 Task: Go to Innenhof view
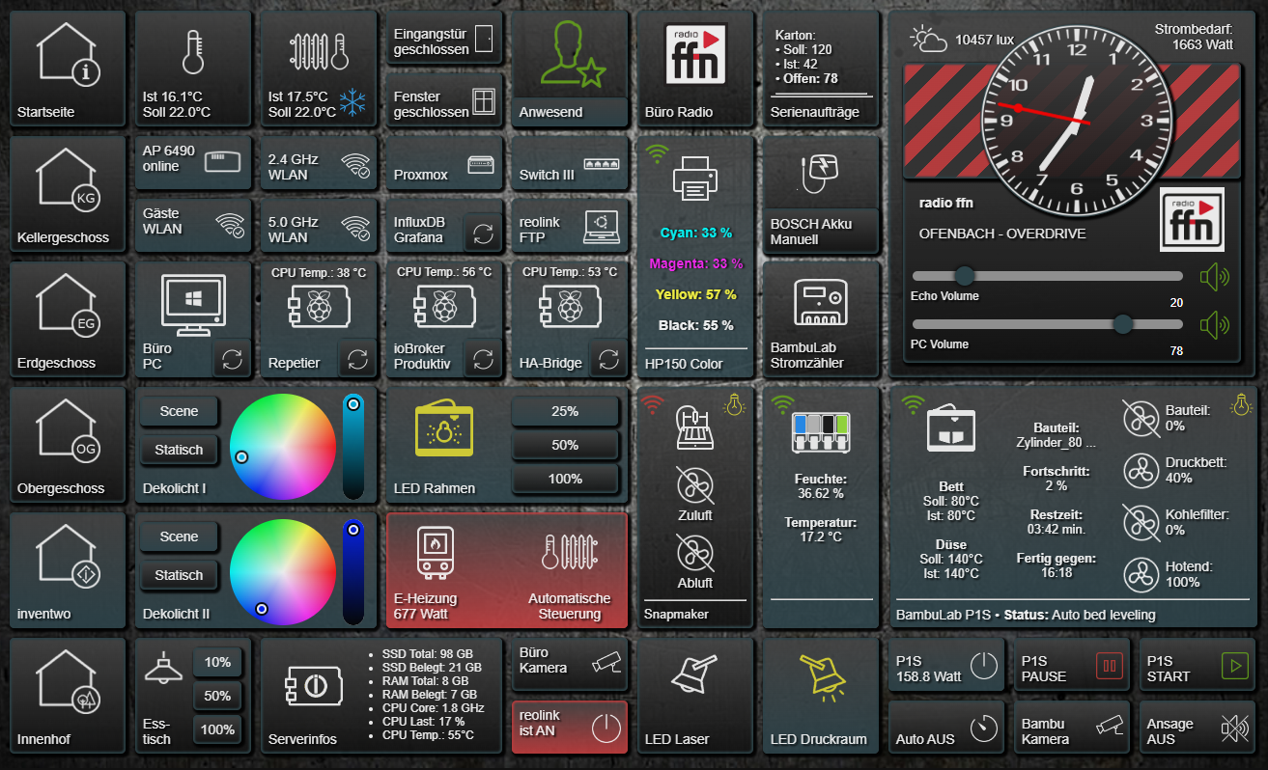[68, 695]
